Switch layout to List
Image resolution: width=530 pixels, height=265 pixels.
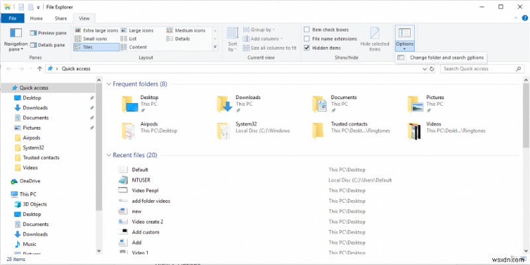click(129, 39)
